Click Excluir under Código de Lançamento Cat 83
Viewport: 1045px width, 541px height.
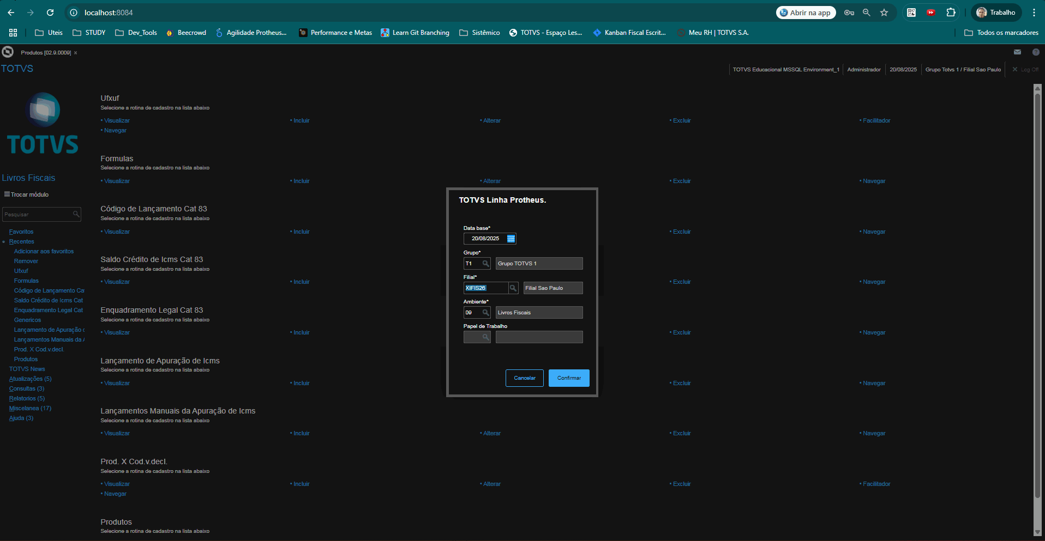click(681, 232)
